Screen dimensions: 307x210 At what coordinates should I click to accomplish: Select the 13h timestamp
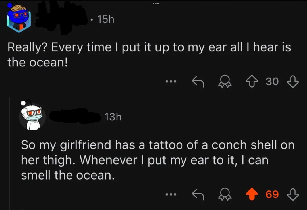click(x=113, y=117)
